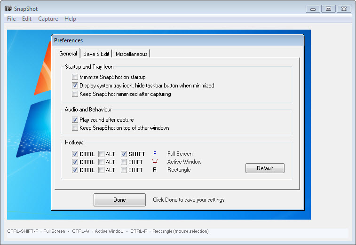356x245 pixels.
Task: Click the 'Rectangle' hotkey label
Action: click(179, 170)
